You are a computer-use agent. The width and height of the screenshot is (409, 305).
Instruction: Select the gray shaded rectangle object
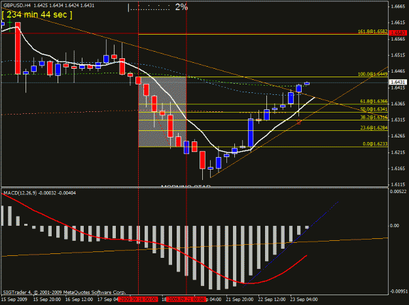(162, 112)
